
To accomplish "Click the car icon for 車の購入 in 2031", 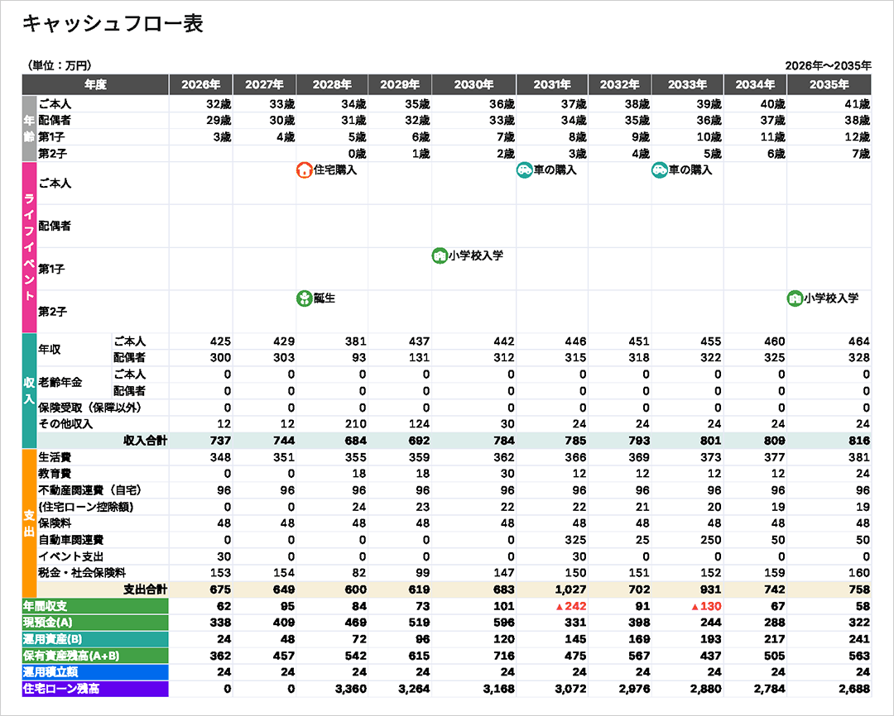I will (x=525, y=169).
